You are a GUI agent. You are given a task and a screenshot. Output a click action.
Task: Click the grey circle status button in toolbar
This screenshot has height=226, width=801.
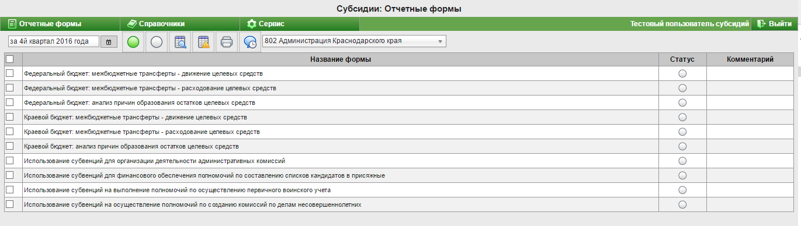pyautogui.click(x=157, y=42)
